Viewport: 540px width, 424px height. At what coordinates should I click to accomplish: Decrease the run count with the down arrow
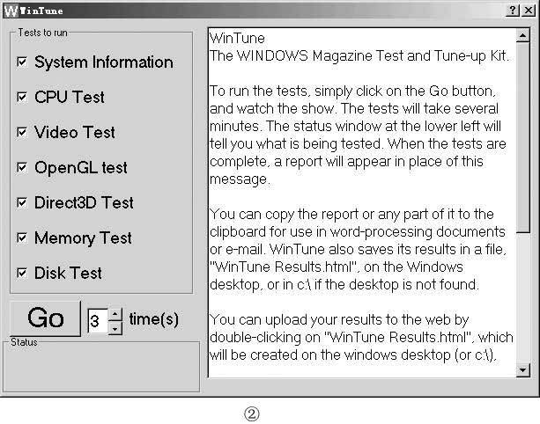coord(115,327)
